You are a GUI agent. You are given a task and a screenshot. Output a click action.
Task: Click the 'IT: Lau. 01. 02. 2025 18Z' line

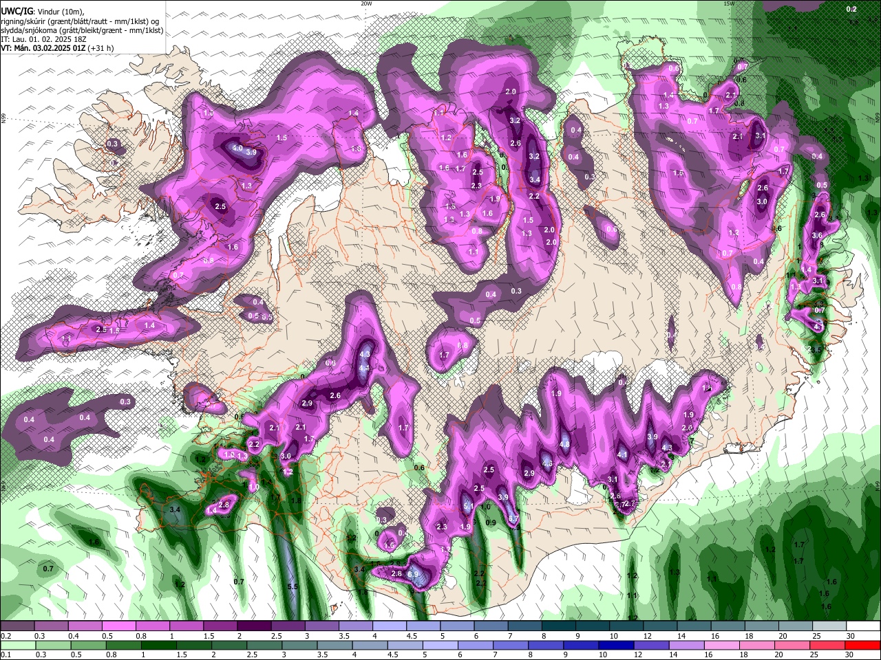point(43,39)
